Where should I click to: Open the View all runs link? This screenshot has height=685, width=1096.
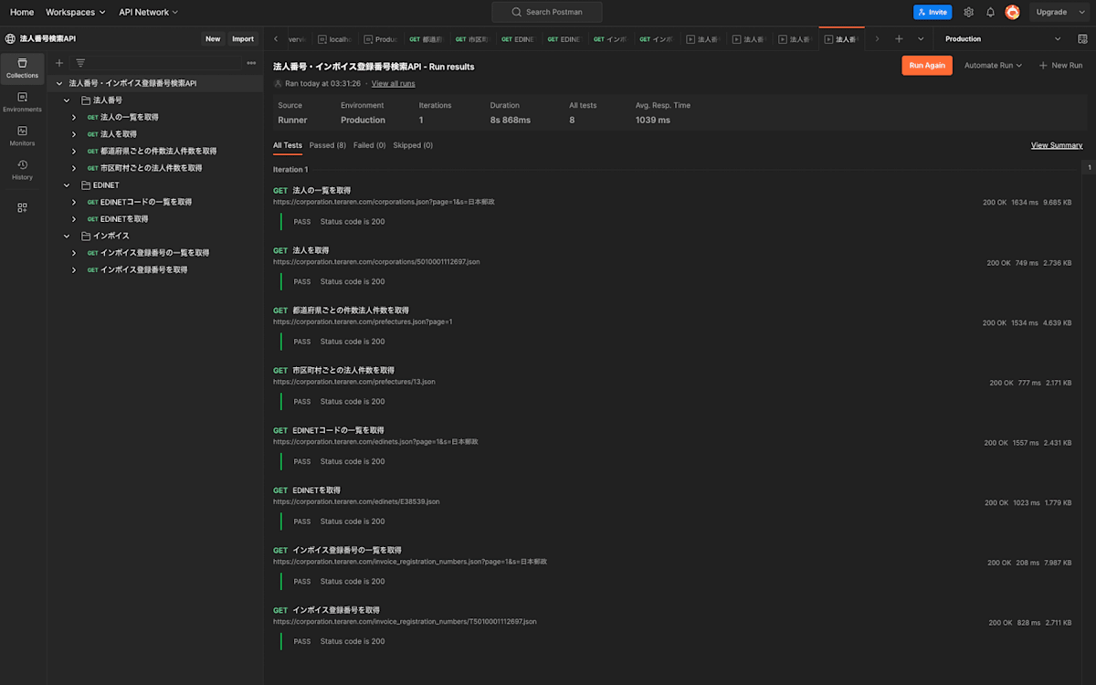pyautogui.click(x=394, y=83)
